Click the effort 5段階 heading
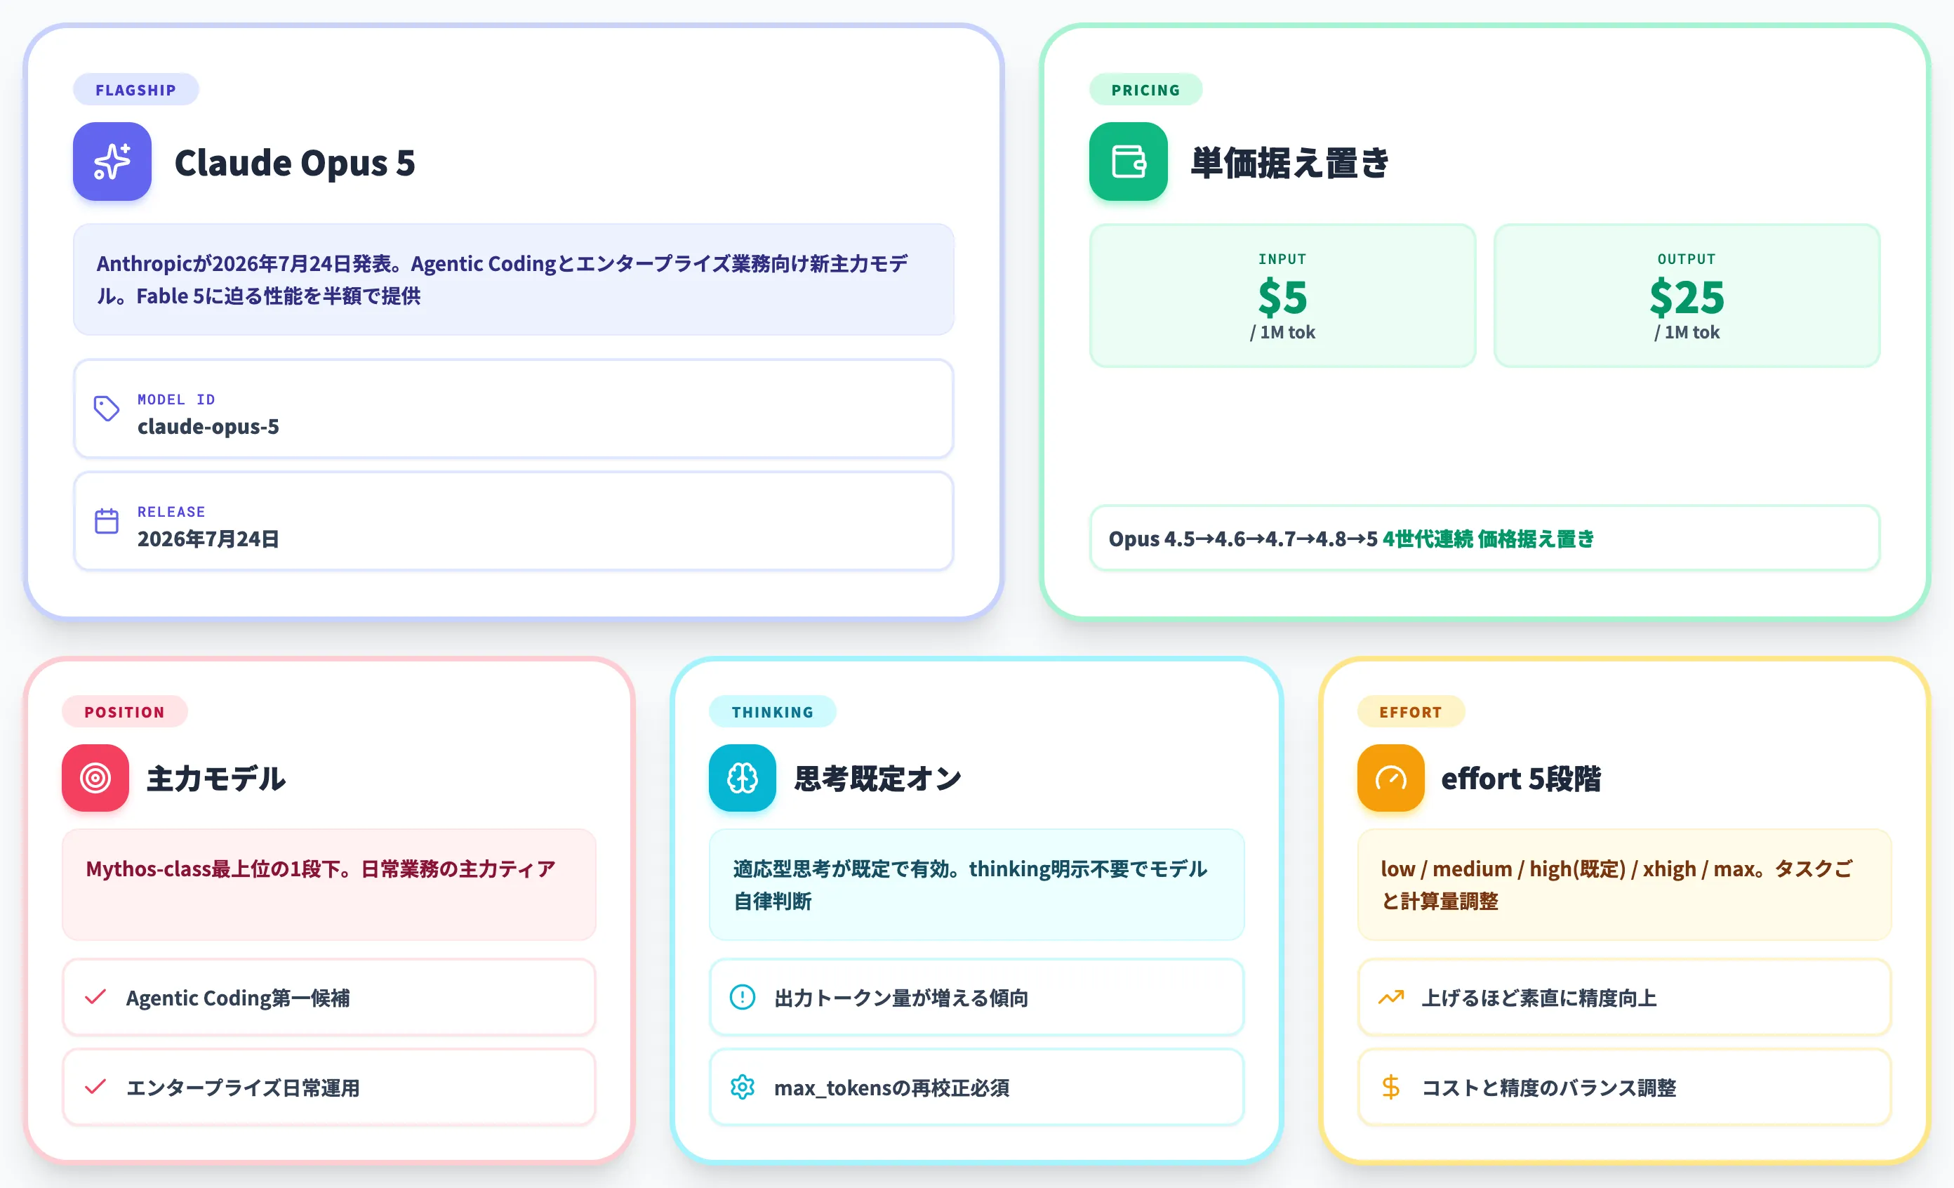The image size is (1954, 1188). tap(1520, 778)
